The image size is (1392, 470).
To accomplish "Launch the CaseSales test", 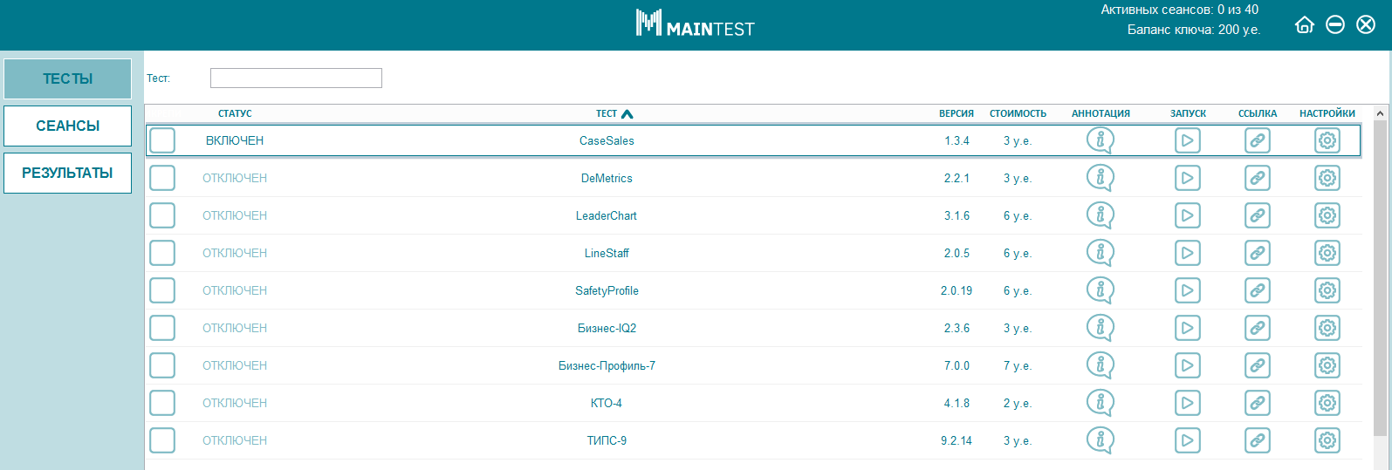I will tap(1187, 140).
